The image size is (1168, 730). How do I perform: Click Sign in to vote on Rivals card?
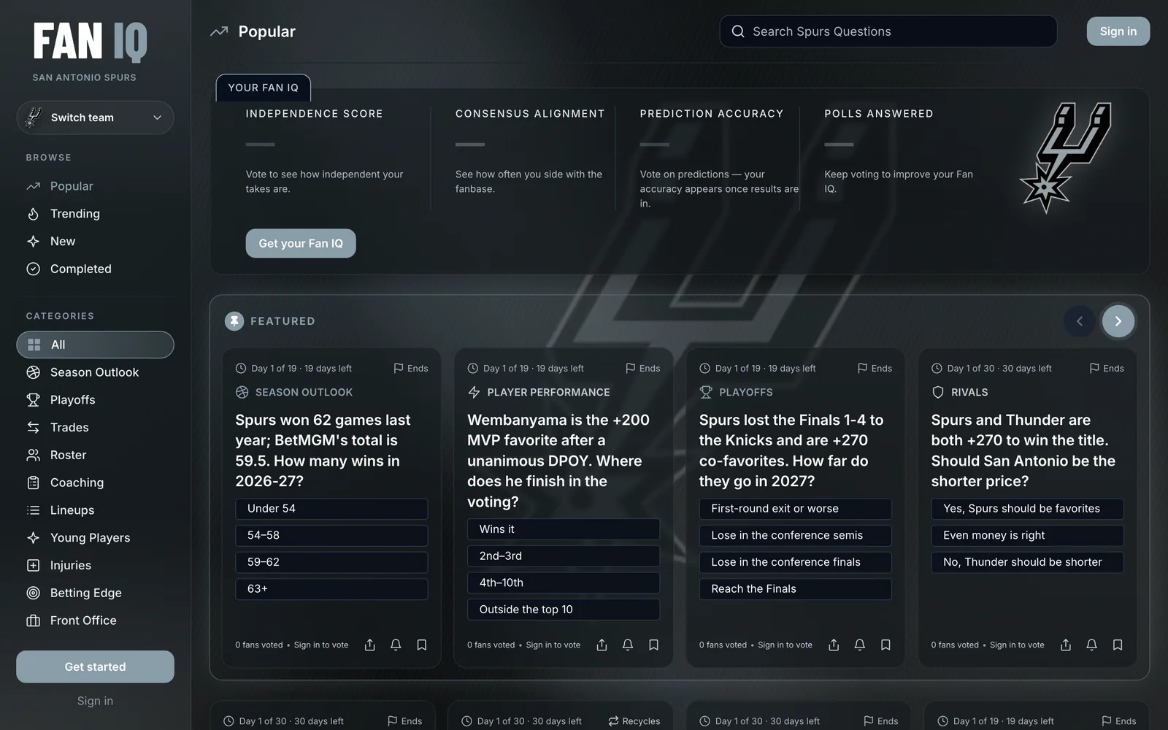coord(1017,645)
